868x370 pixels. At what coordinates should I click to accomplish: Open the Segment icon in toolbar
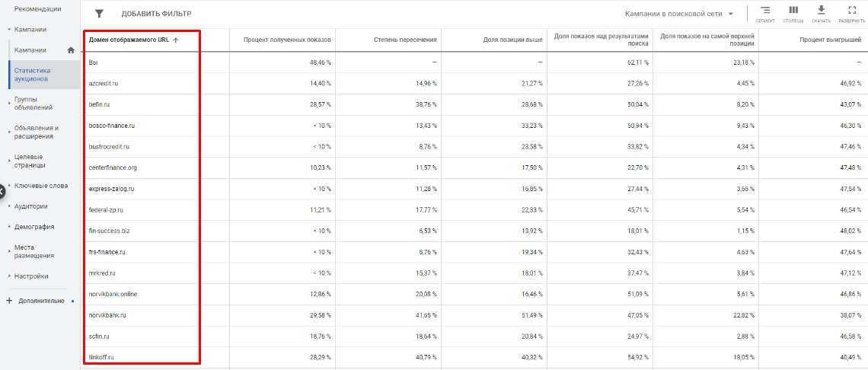coord(765,11)
